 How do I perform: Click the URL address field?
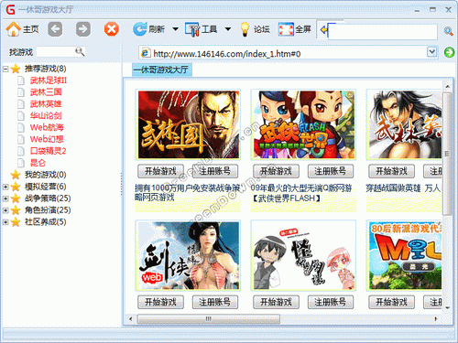[x=283, y=53]
